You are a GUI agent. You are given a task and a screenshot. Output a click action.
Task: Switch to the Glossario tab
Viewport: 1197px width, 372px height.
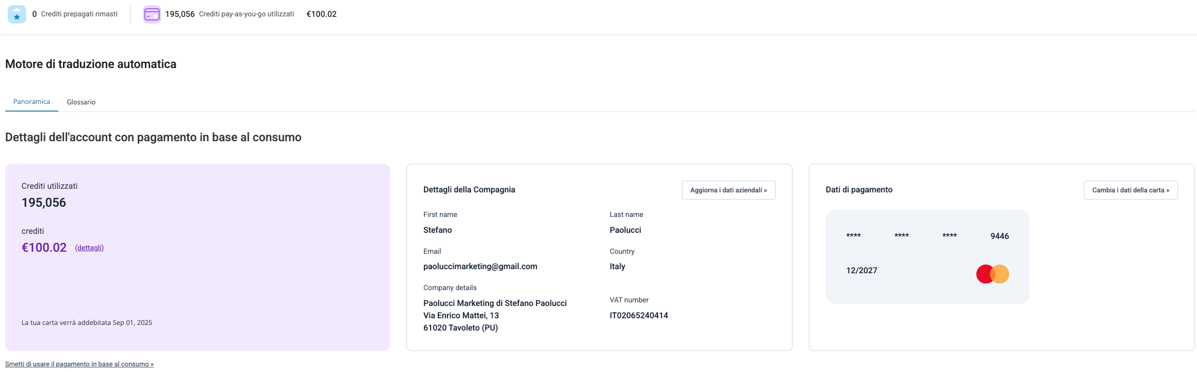tap(81, 102)
